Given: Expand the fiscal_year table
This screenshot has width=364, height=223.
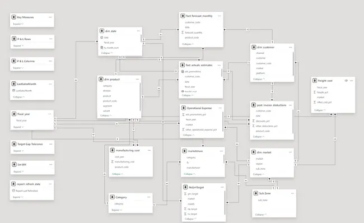Looking at the screenshot, I should 18,127.
